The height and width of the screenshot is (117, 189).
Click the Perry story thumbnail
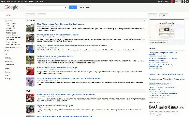(30, 49)
